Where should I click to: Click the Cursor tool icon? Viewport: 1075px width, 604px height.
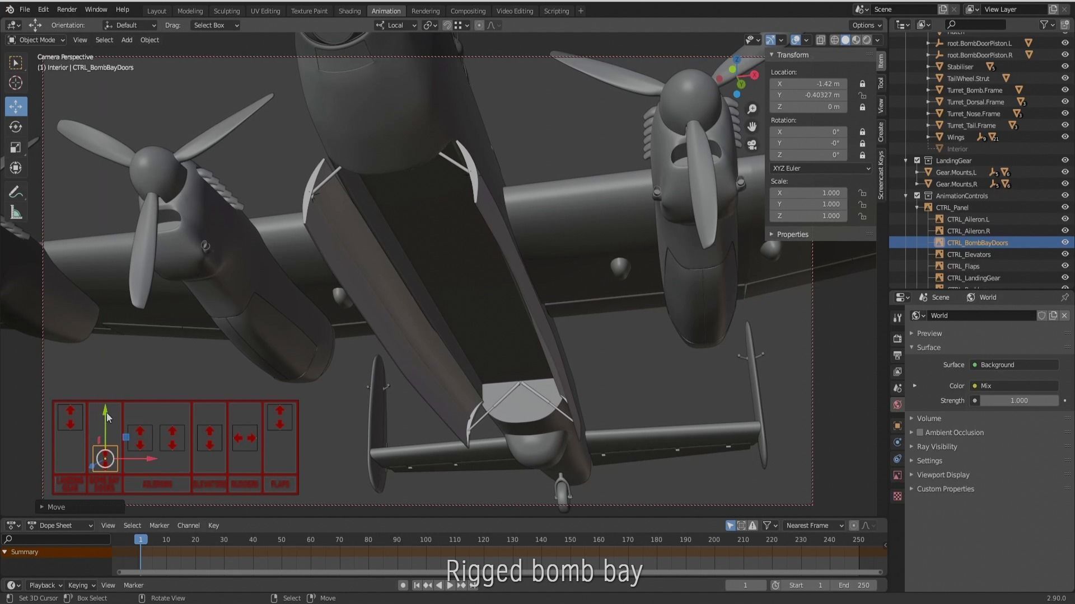pyautogui.click(x=16, y=83)
